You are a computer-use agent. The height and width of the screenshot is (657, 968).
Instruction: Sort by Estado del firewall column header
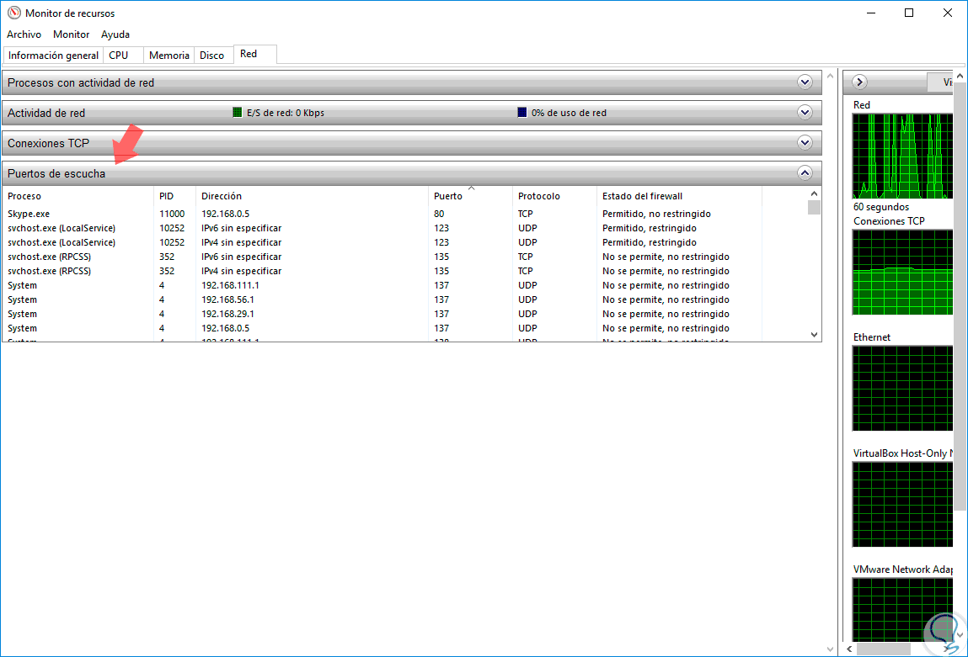(x=679, y=196)
